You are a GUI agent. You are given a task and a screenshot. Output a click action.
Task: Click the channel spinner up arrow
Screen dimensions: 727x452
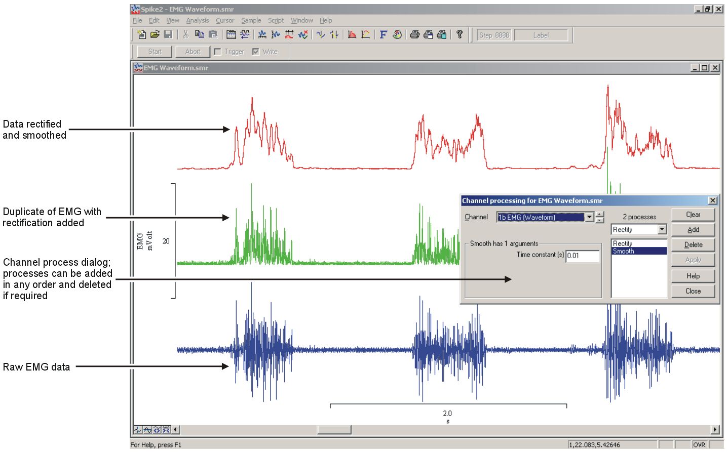(x=599, y=214)
